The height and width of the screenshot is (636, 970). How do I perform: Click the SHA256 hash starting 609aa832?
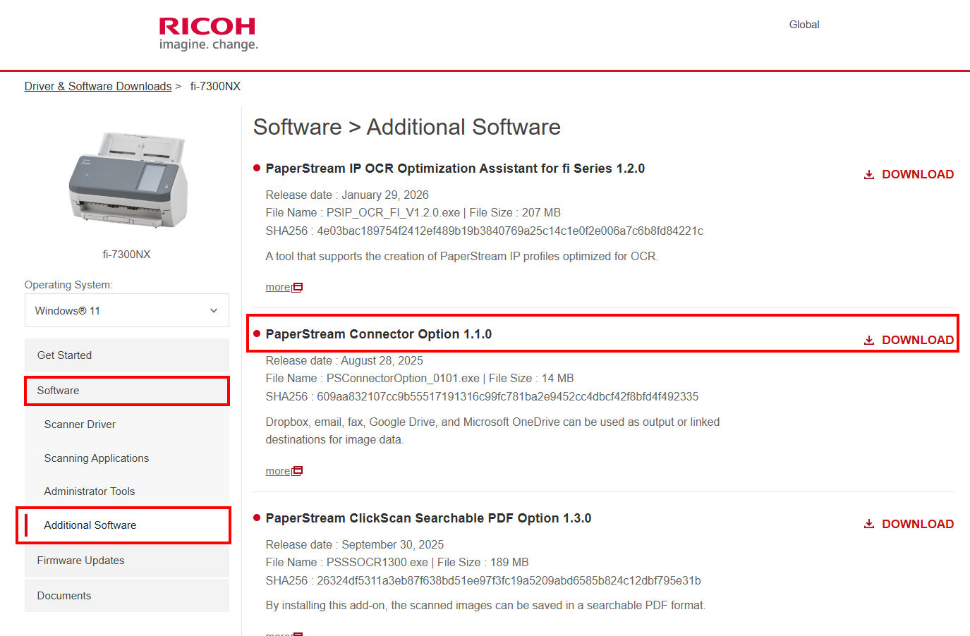point(508,397)
